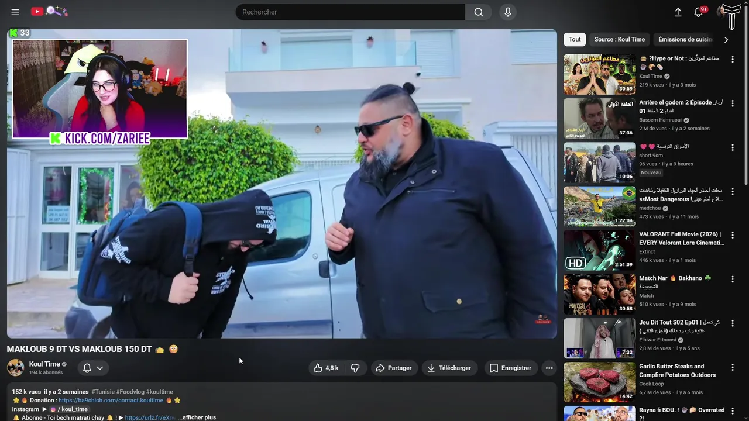Open options for Match Nar Bakhano

point(733,279)
